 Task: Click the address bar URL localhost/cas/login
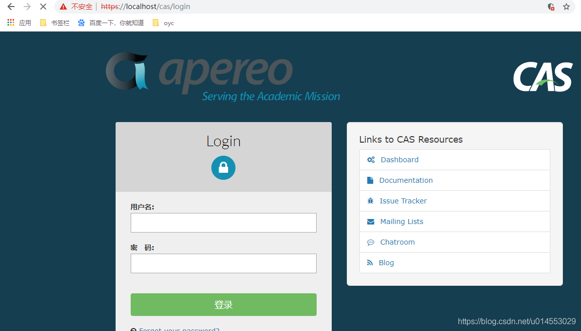pos(145,7)
